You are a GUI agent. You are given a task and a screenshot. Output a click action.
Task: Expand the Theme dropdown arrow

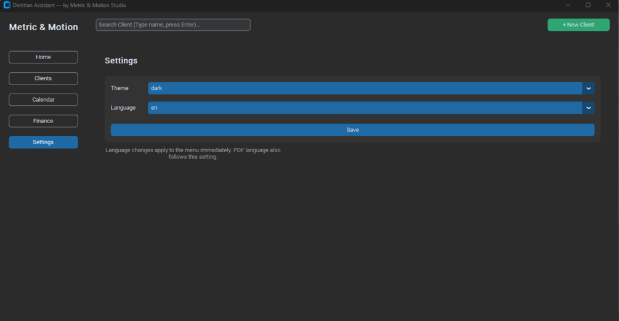coord(588,88)
